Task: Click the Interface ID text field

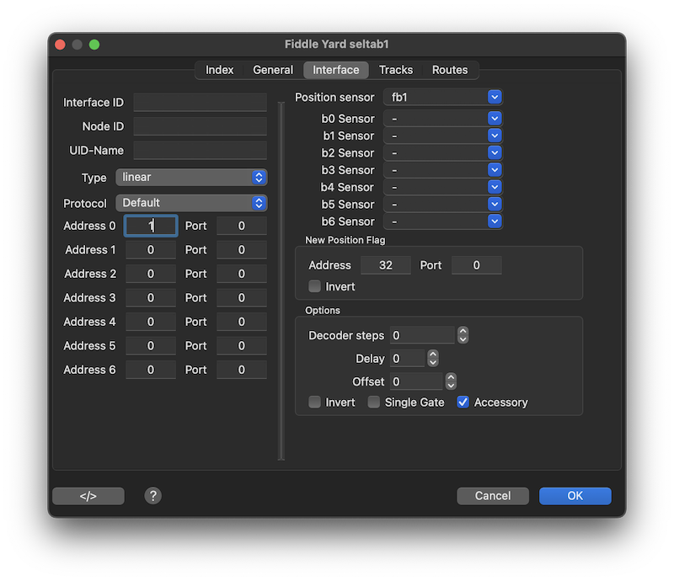Action: click(200, 103)
